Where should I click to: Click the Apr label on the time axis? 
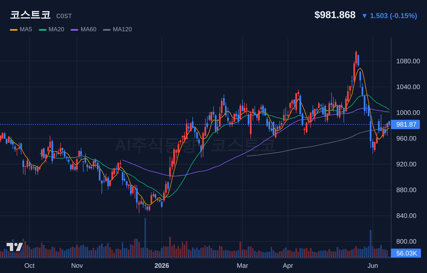(x=288, y=266)
